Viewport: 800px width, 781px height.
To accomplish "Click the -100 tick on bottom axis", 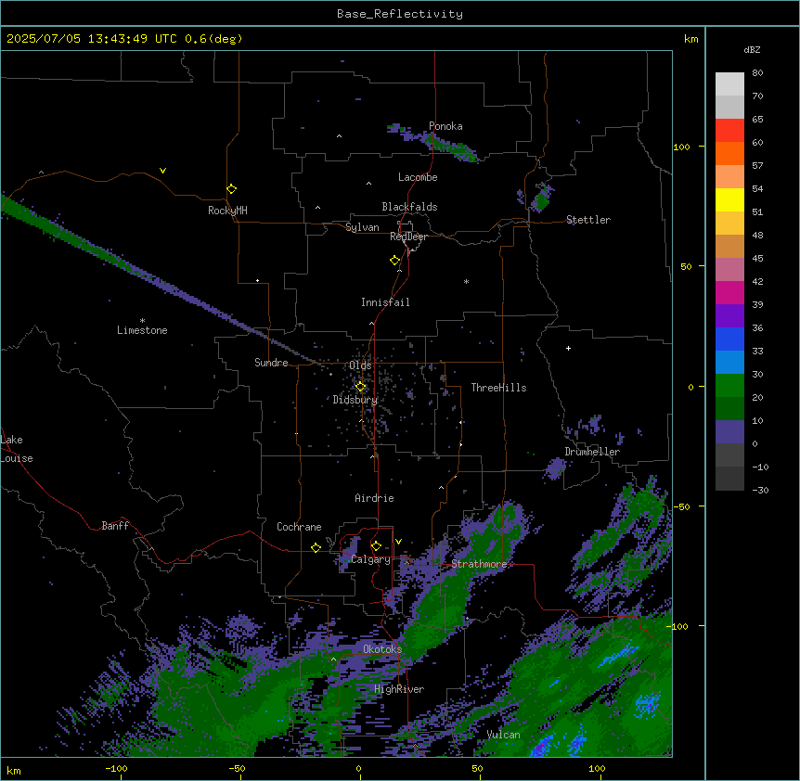I will [x=116, y=768].
